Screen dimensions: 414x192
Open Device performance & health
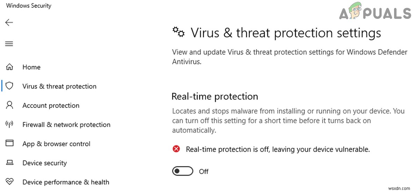[66, 182]
